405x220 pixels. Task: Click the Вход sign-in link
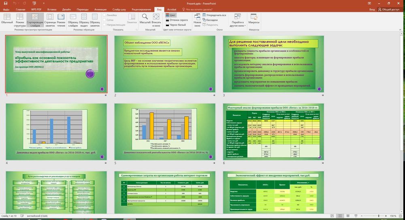click(372, 10)
